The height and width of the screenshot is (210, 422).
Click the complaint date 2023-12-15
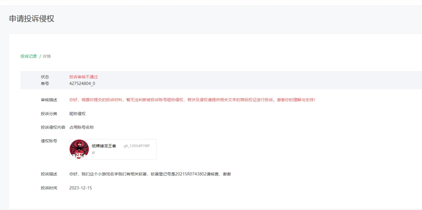81,188
